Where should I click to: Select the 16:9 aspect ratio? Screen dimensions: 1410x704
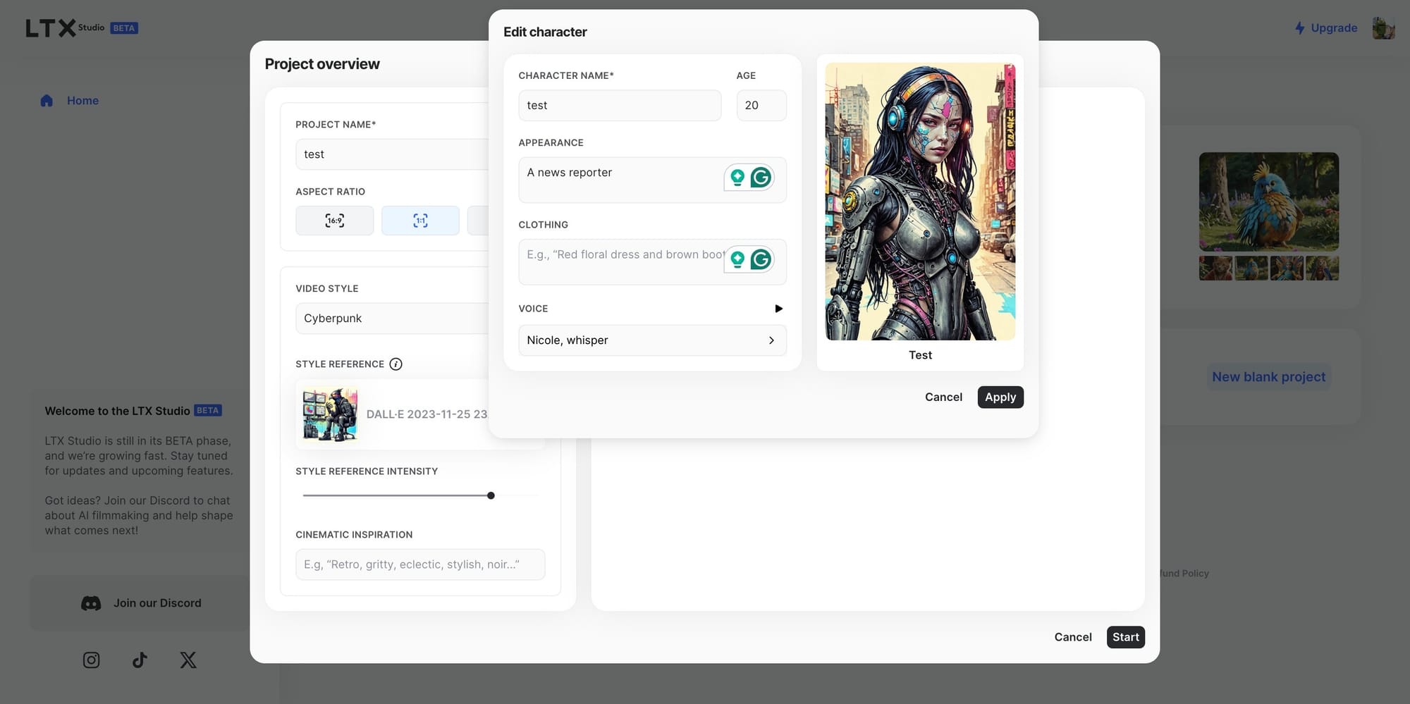tap(335, 221)
